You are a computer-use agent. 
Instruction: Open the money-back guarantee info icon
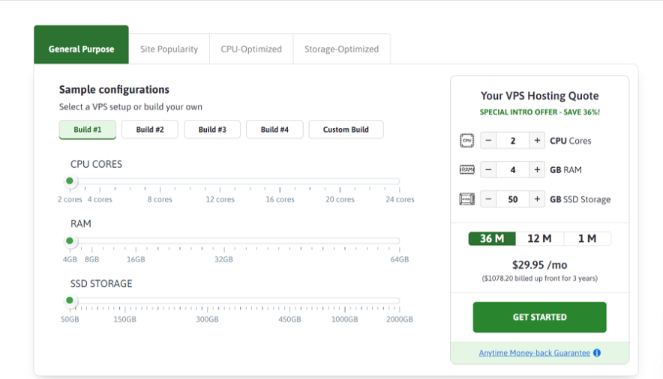click(597, 353)
